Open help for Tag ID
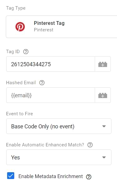117x184 pixels. point(26,52)
